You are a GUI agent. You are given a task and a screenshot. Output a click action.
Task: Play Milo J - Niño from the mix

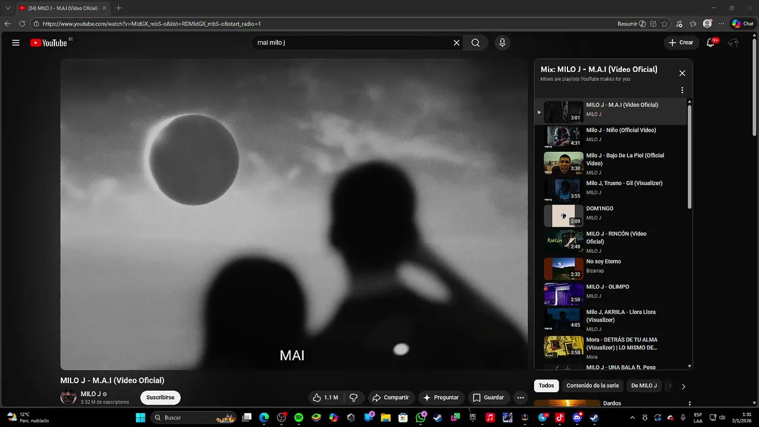click(611, 136)
